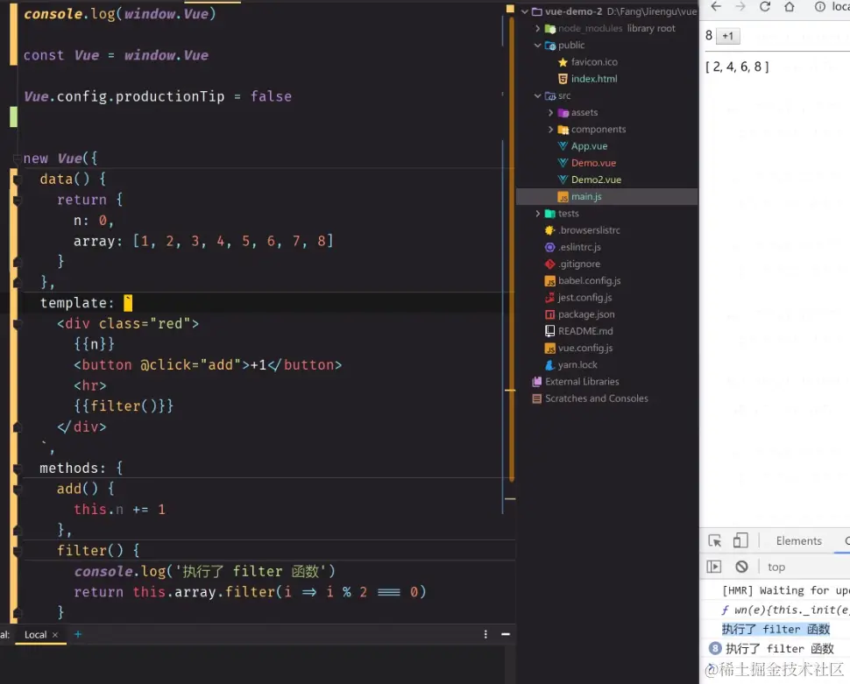Reload the browser page
This screenshot has width=850, height=684.
(764, 6)
